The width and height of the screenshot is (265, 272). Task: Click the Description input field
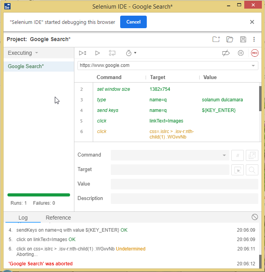click(184, 198)
